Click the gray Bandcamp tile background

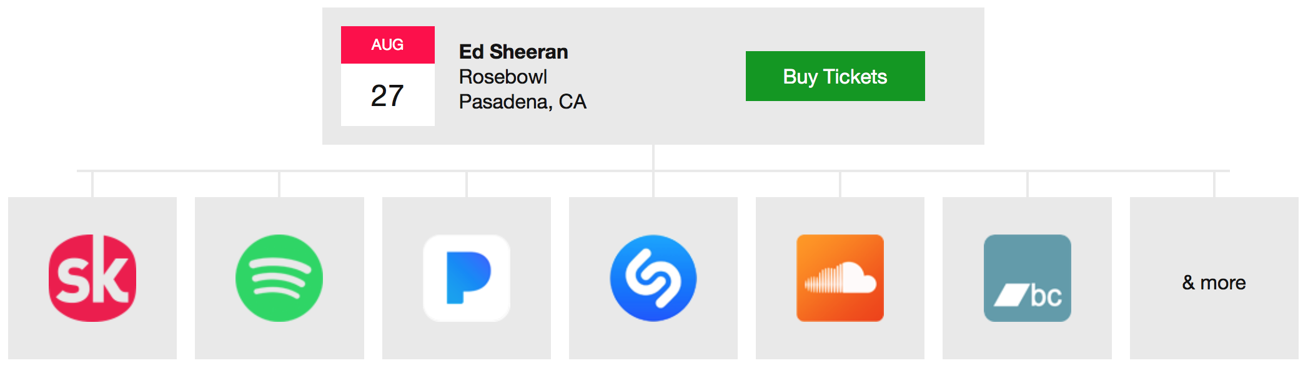coord(1028,340)
